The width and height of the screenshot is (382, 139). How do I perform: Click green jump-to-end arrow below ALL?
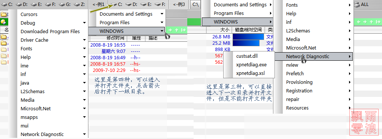(x=378, y=22)
